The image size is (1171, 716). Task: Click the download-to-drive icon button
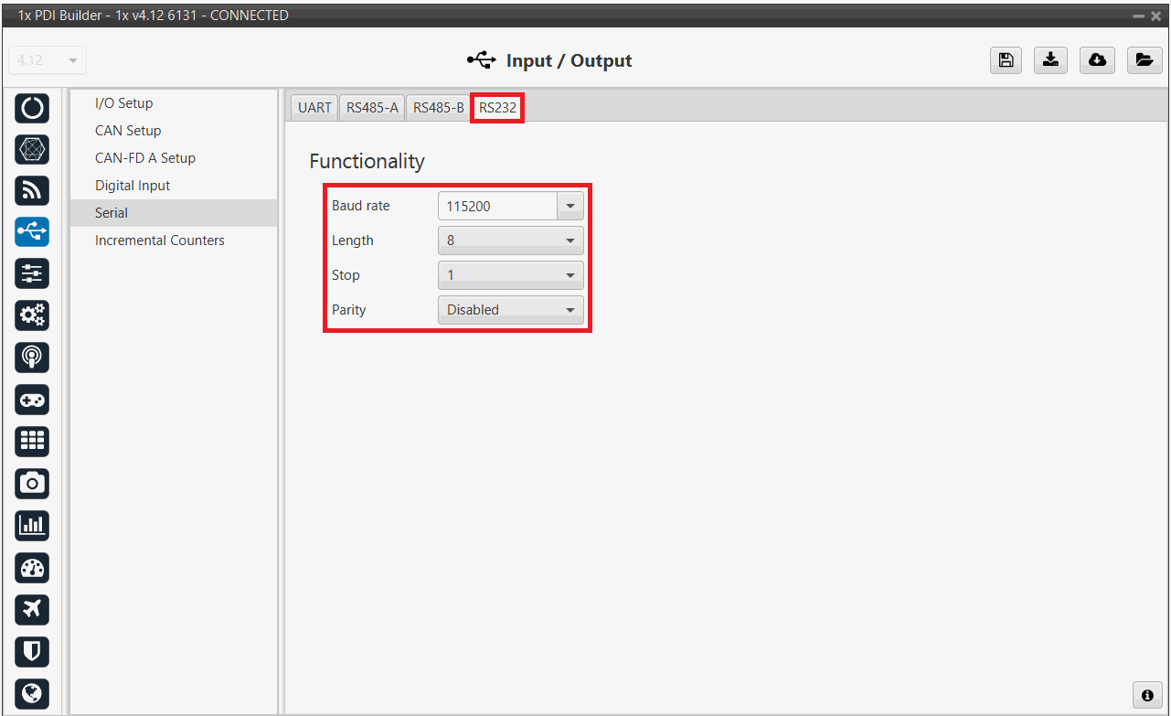pos(1051,60)
